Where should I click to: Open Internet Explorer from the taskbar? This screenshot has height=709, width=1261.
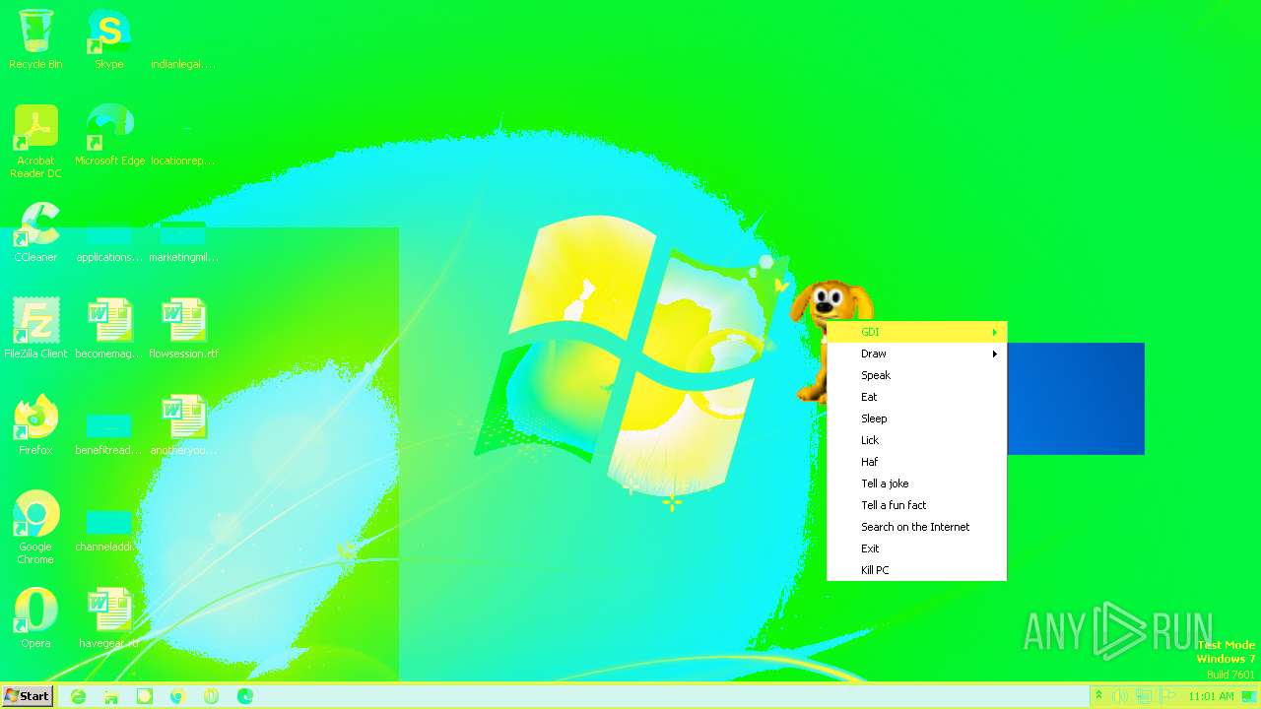point(78,696)
